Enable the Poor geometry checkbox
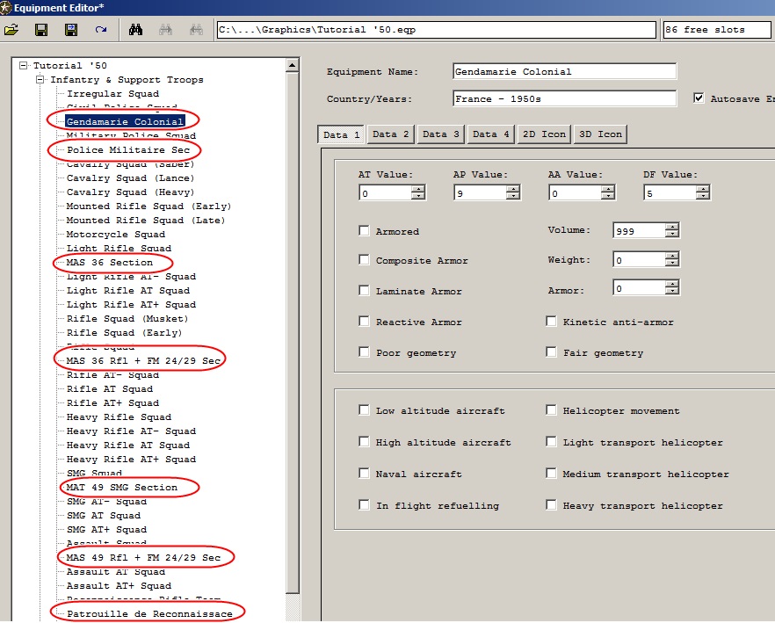Image resolution: width=775 pixels, height=623 pixels. 365,351
